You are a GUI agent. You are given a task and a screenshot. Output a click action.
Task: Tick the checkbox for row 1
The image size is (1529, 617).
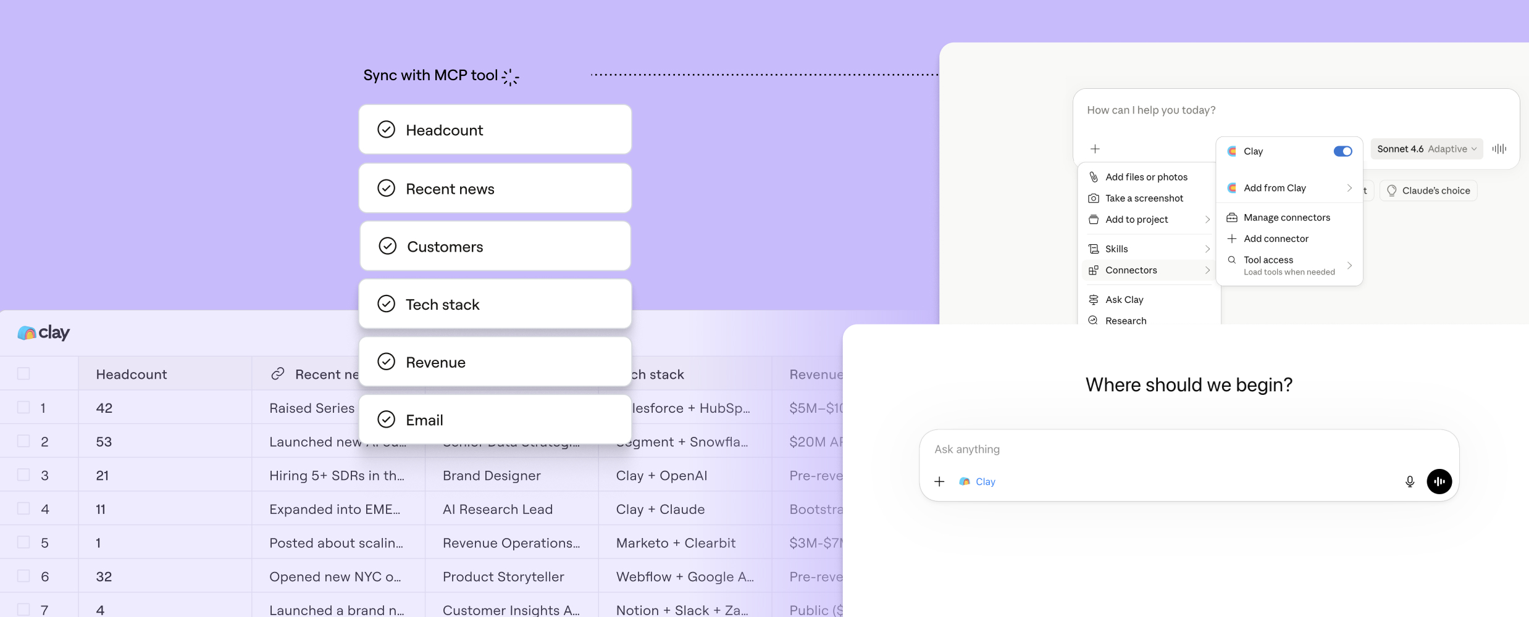coord(23,407)
